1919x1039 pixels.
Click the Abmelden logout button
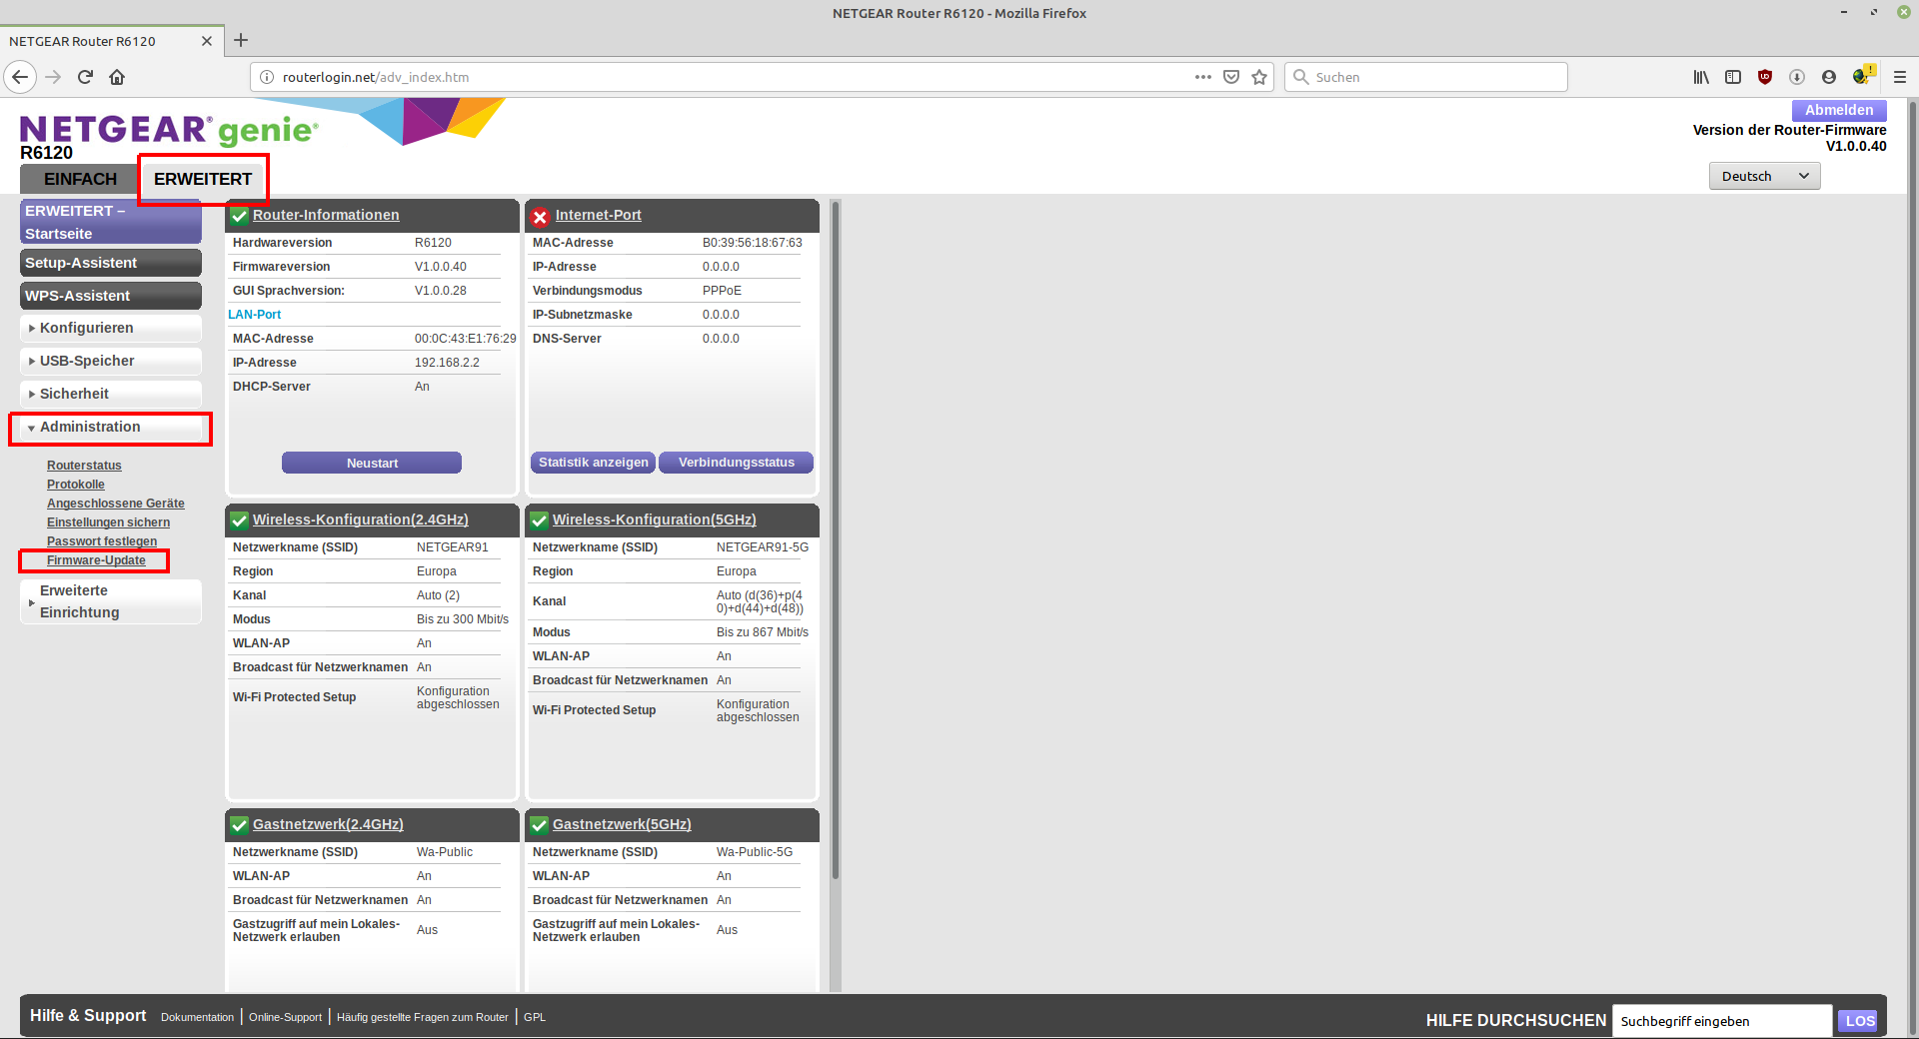(1838, 110)
